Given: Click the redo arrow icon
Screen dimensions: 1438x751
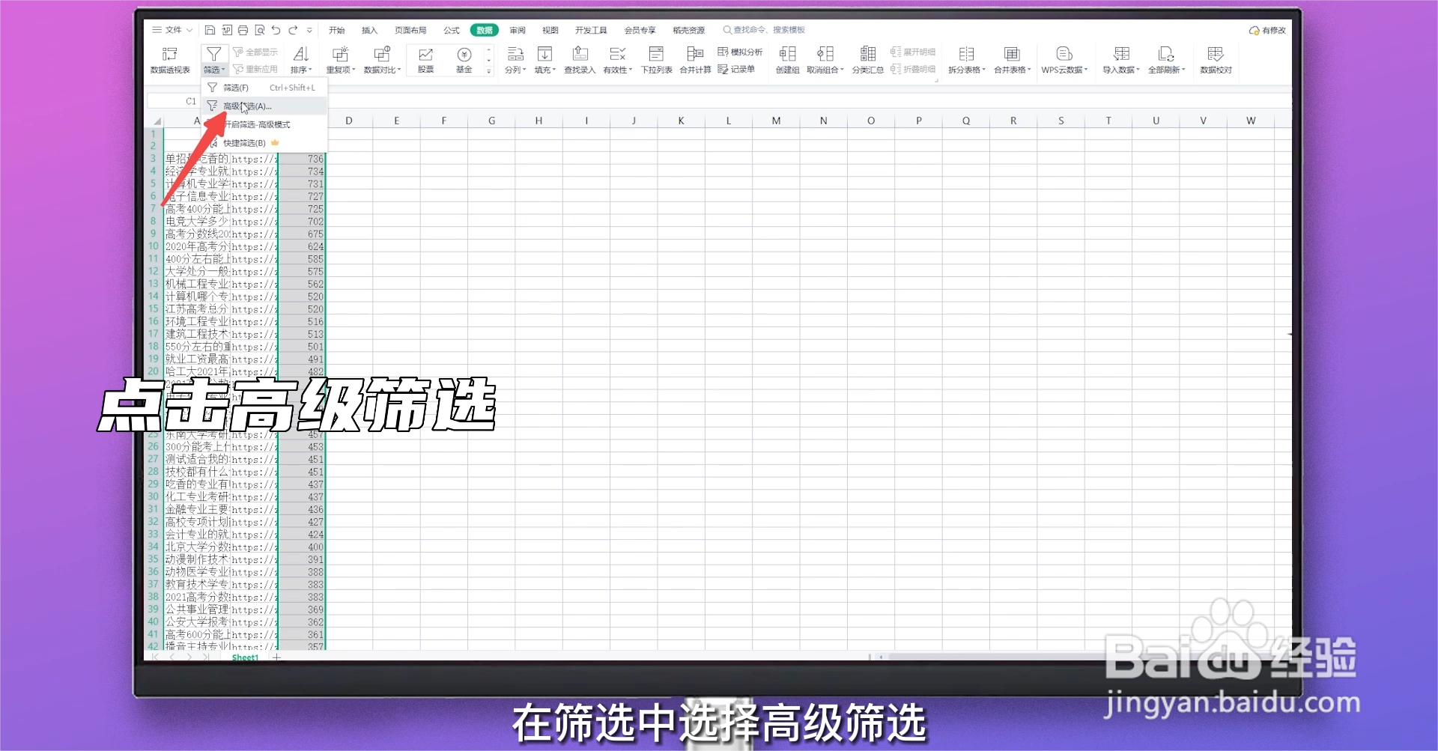Looking at the screenshot, I should [293, 30].
